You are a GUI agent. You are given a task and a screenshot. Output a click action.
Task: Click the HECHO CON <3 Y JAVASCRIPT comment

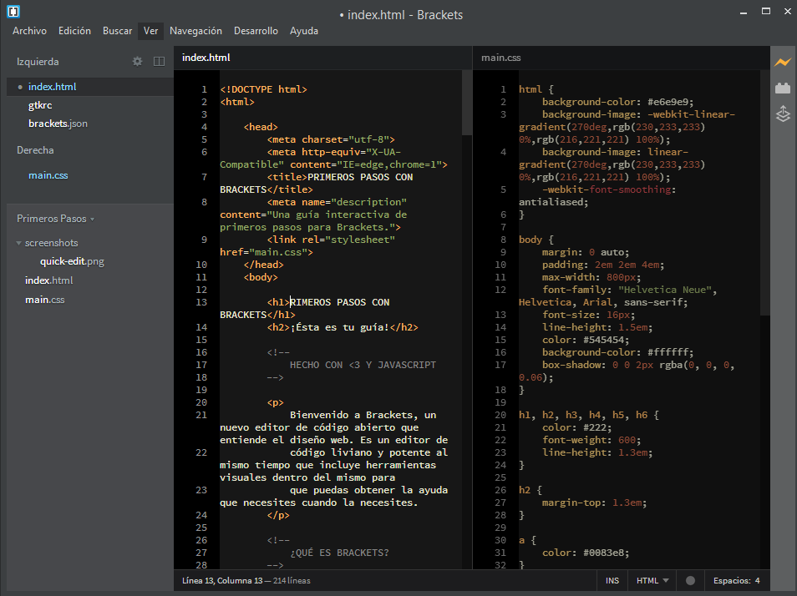(x=363, y=365)
